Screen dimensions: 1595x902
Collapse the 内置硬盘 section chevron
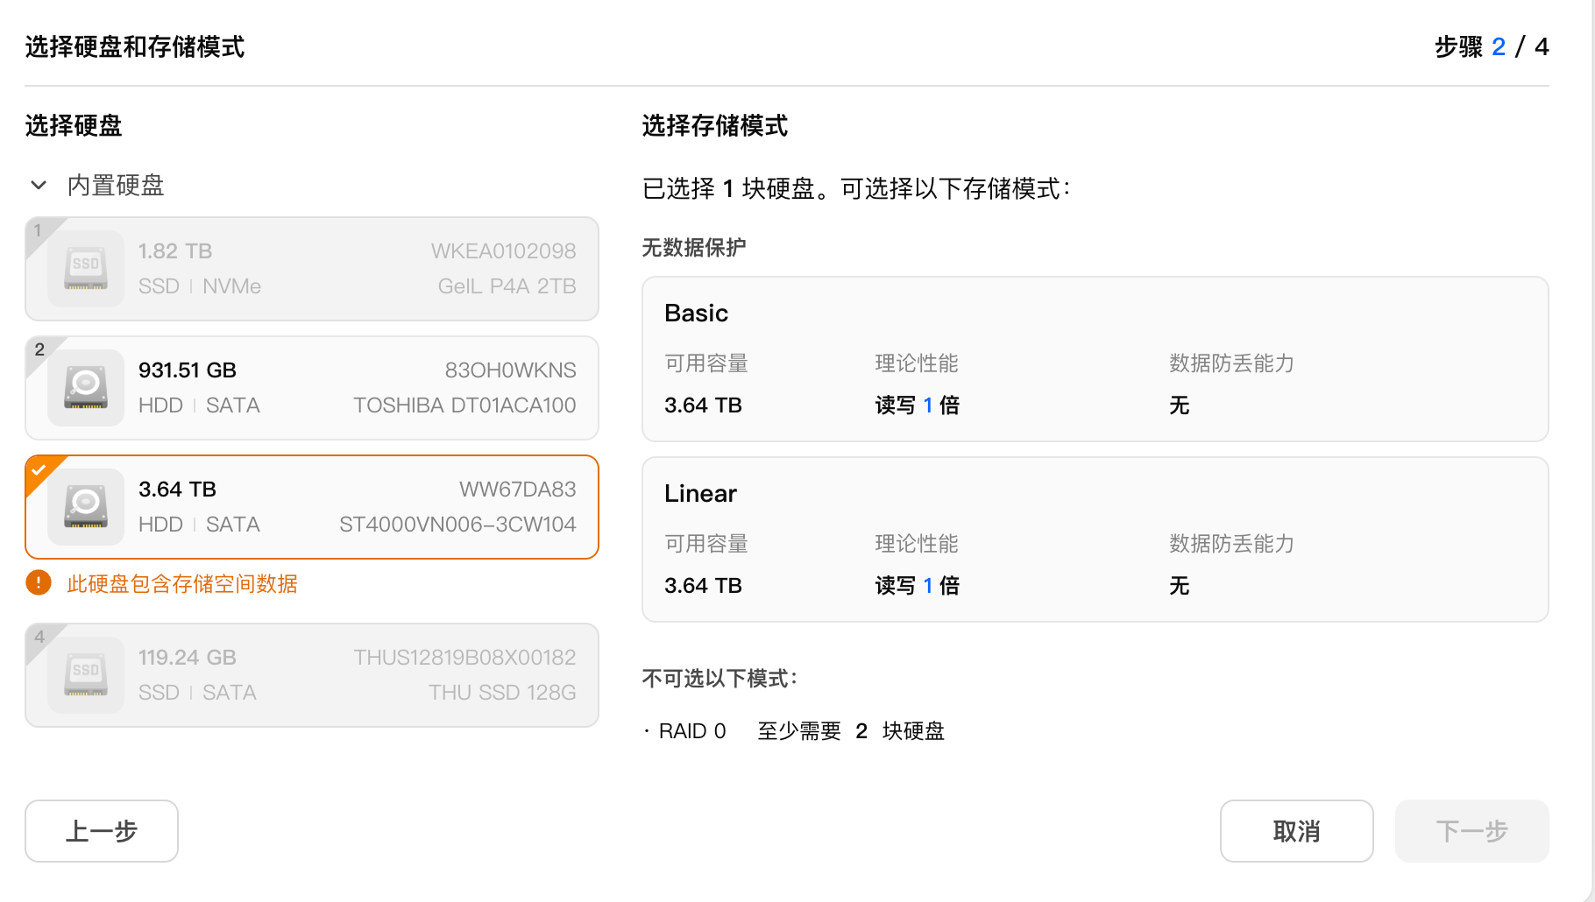tap(39, 186)
